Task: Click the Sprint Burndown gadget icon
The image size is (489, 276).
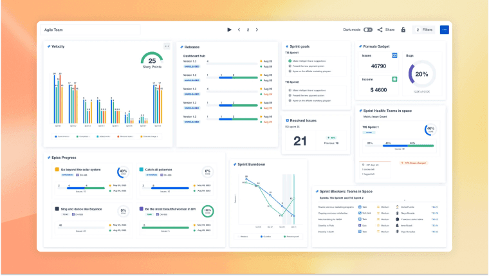Action: click(234, 164)
